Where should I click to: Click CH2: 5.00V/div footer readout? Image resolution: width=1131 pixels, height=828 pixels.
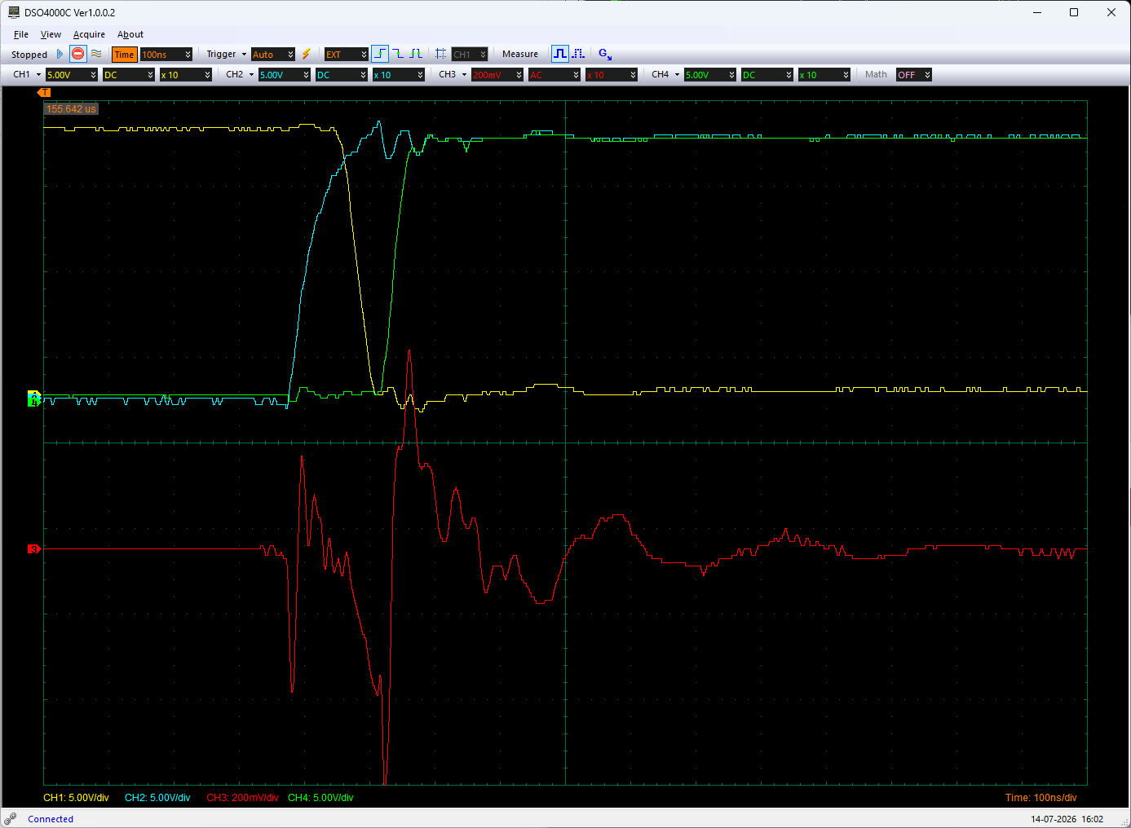coord(157,798)
